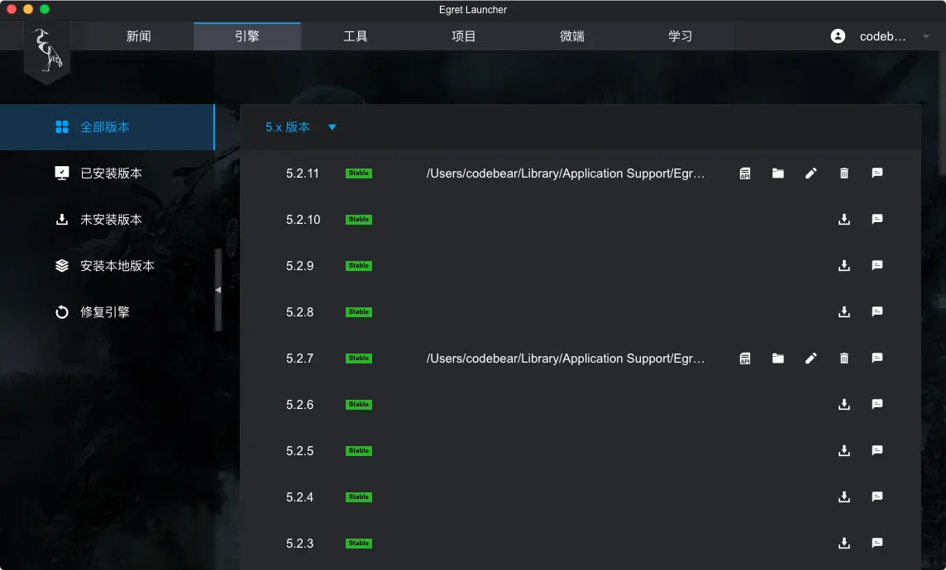
Task: Delete version 5.2.7 with trash icon
Action: pos(844,359)
